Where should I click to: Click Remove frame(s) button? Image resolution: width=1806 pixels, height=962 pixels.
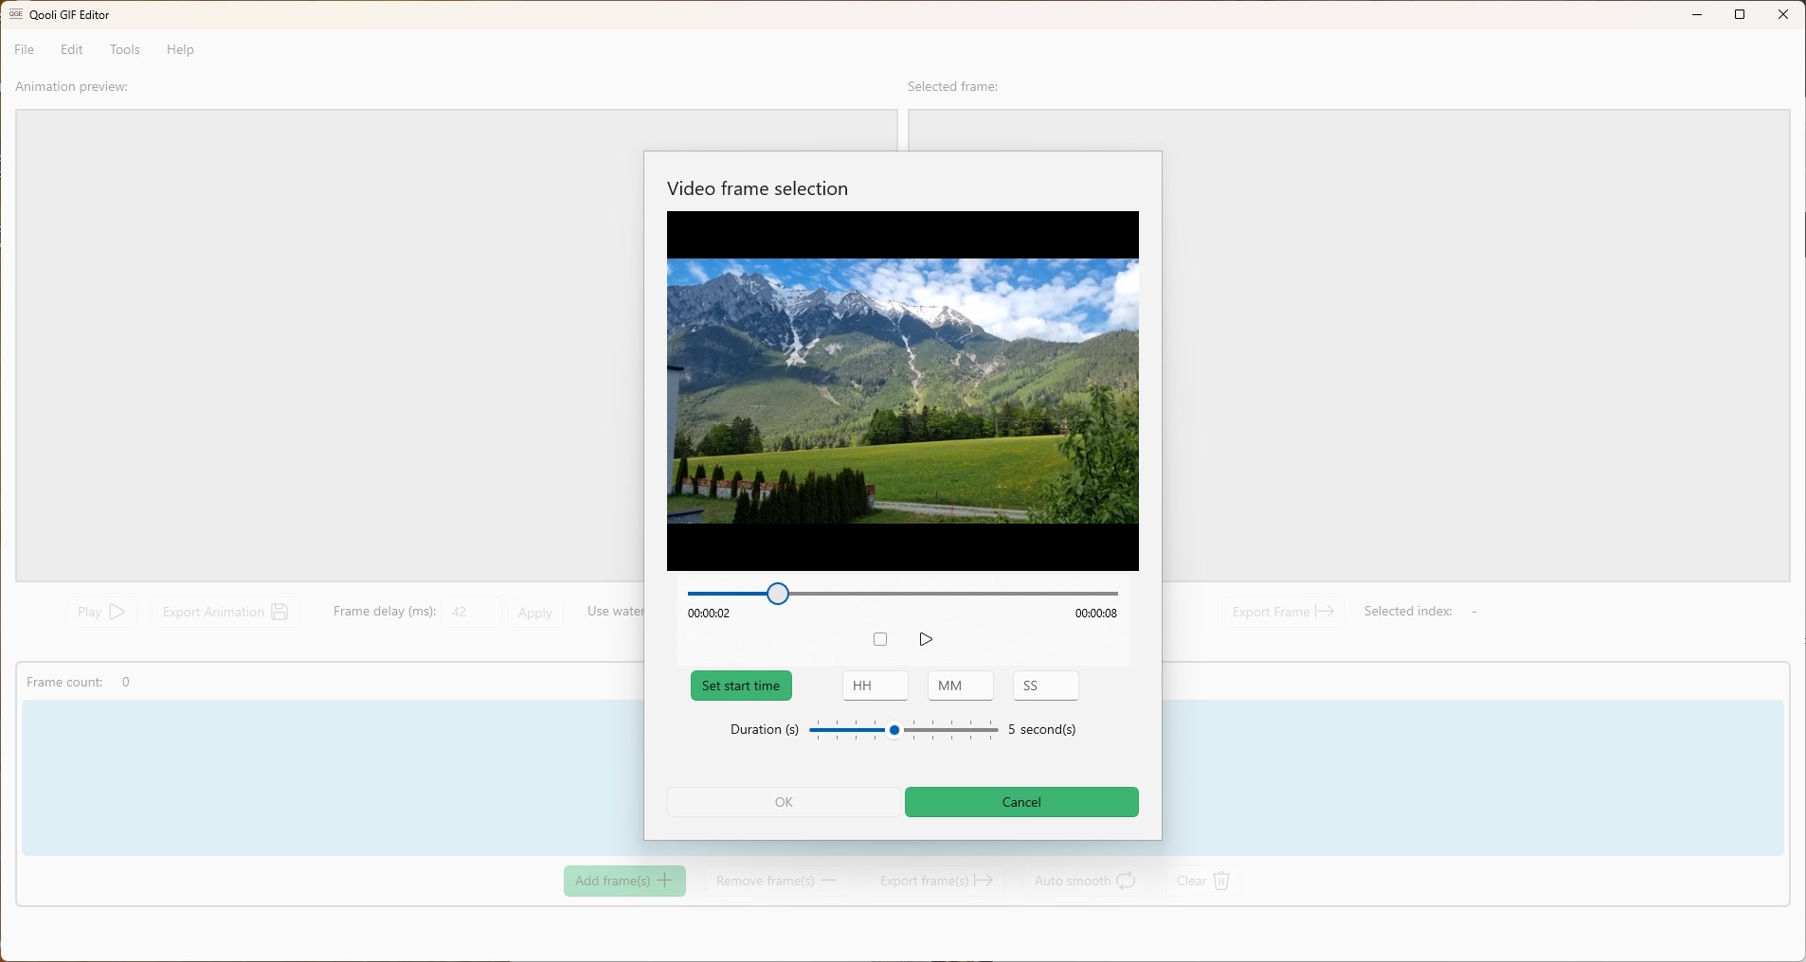777,881
